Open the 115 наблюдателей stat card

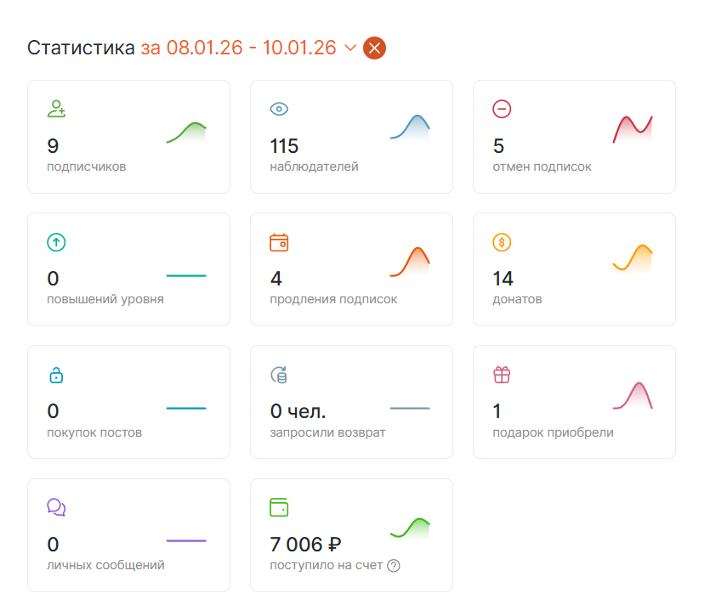click(351, 137)
